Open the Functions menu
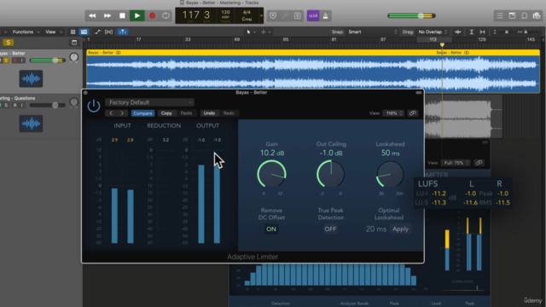Image resolution: width=546 pixels, height=307 pixels. (26, 32)
